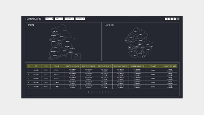Select current page 1 in pagination
204x115 pixels.
[89, 92]
